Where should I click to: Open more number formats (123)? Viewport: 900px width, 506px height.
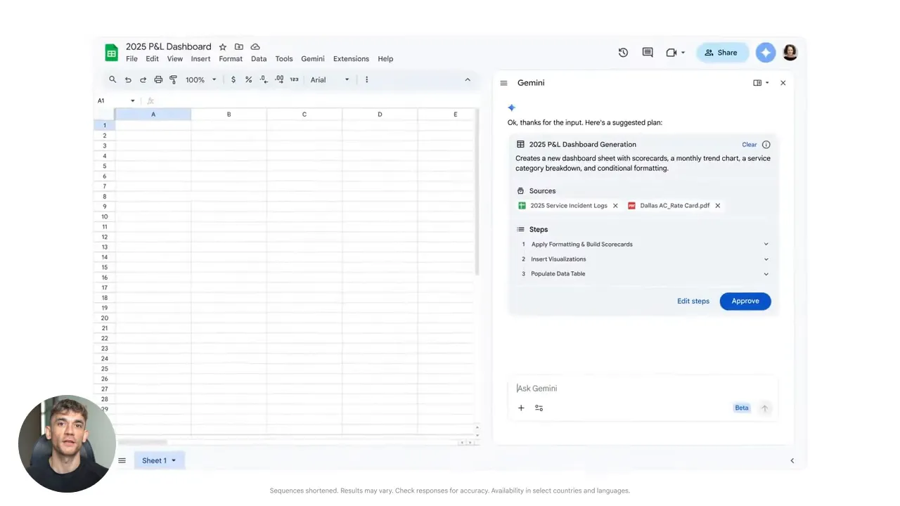coord(294,79)
